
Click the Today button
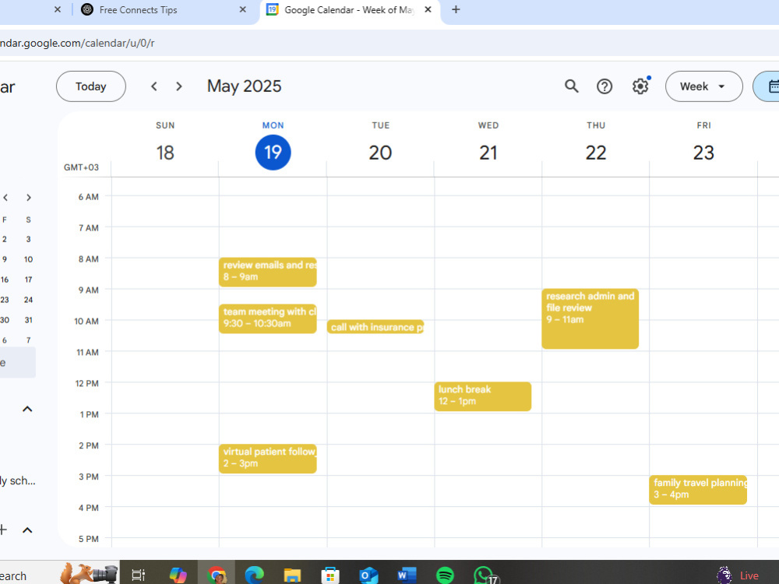click(x=91, y=86)
